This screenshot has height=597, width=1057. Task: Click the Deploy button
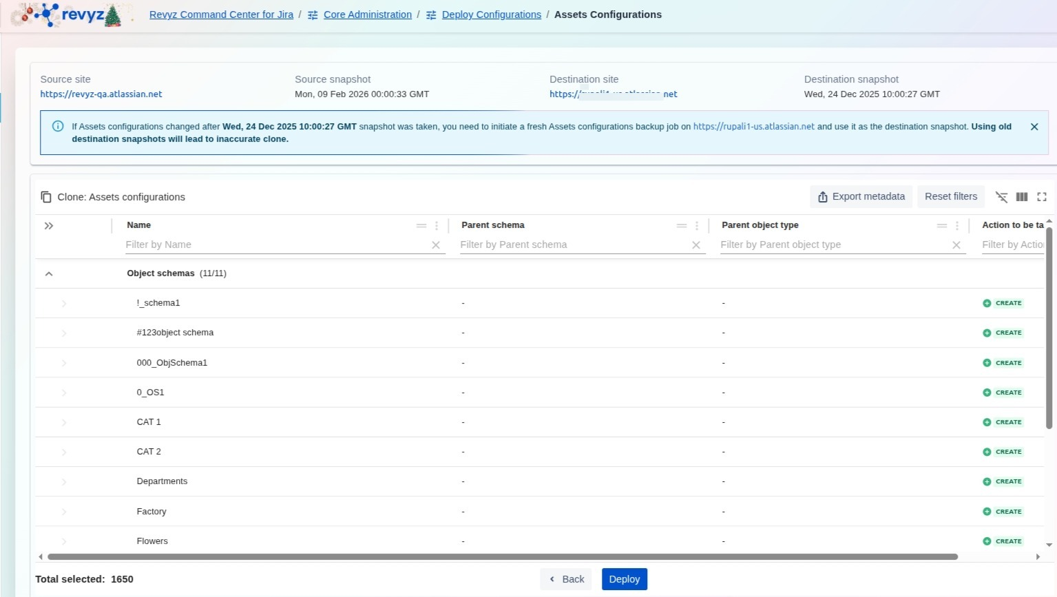point(624,579)
